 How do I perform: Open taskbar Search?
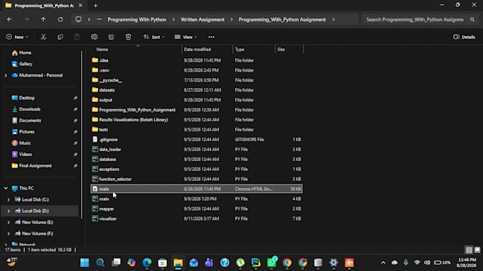tap(100, 262)
